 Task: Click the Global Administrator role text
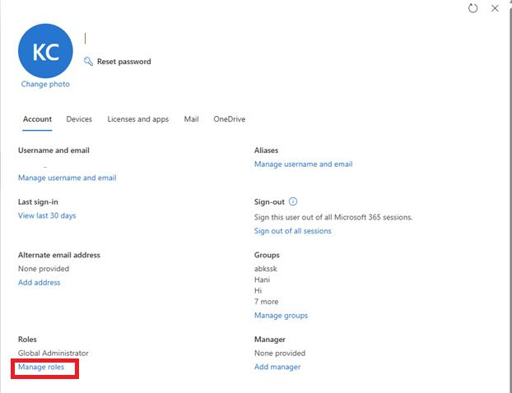(54, 354)
